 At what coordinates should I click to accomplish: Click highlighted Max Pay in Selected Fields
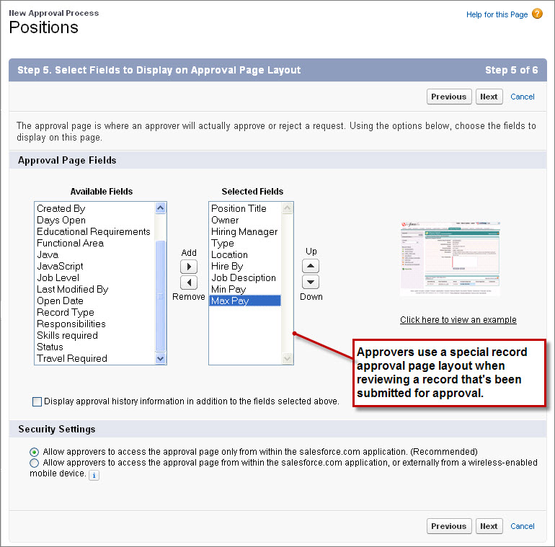[x=245, y=301]
